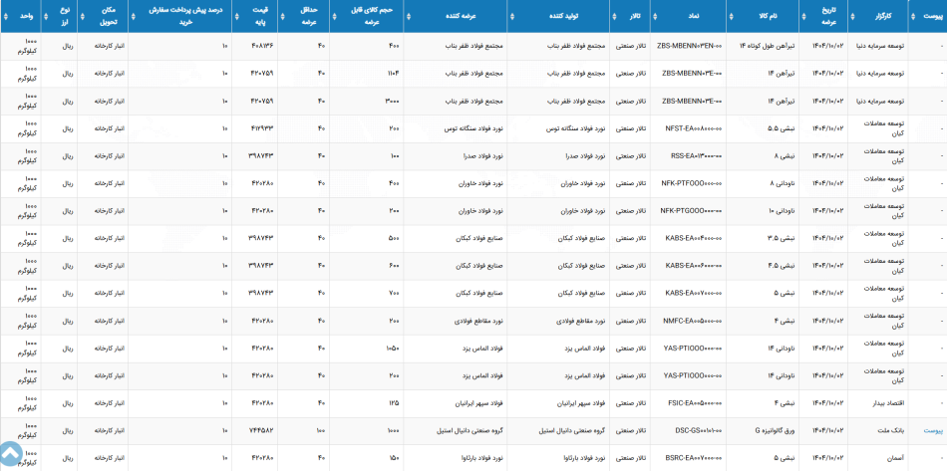This screenshot has height=471, width=947.
Task: Click product name تیرآهن طول کوتاه ۱۴
Action: pyautogui.click(x=768, y=46)
